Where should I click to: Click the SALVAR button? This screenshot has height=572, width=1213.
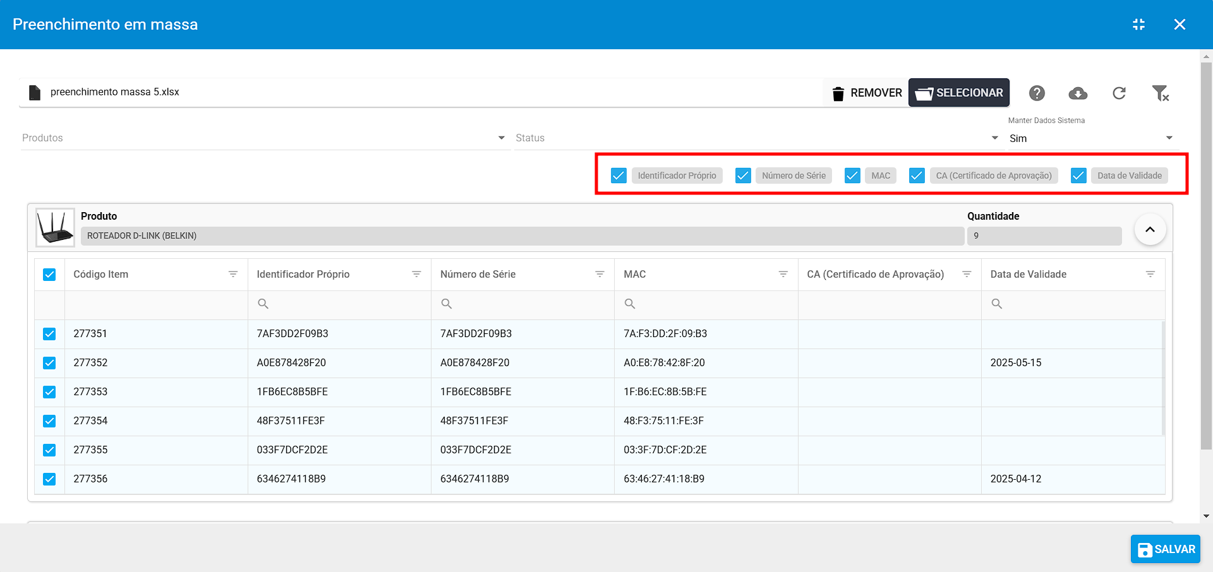coord(1166,549)
